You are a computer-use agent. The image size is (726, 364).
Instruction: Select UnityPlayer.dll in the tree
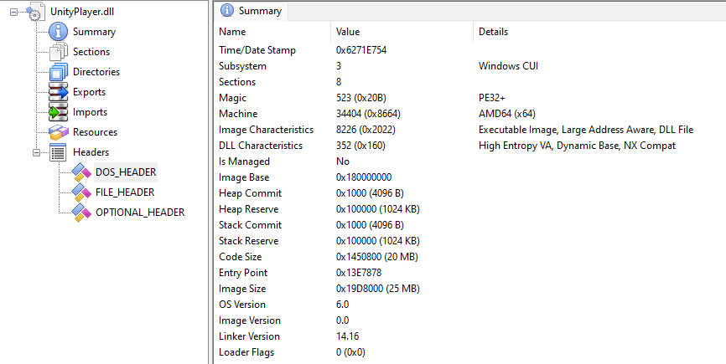coord(82,12)
